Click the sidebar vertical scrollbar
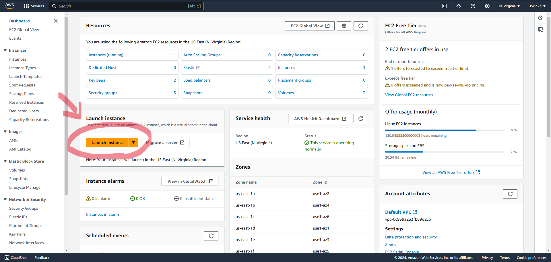This screenshot has width=551, height=262. pos(67,106)
